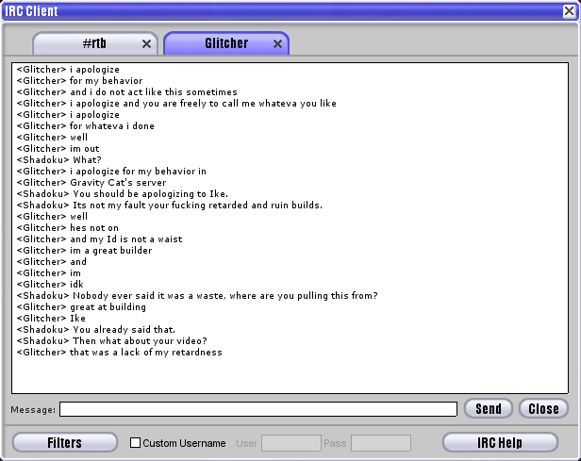Switch to the #rtb channel tab
The image size is (581, 461).
93,43
